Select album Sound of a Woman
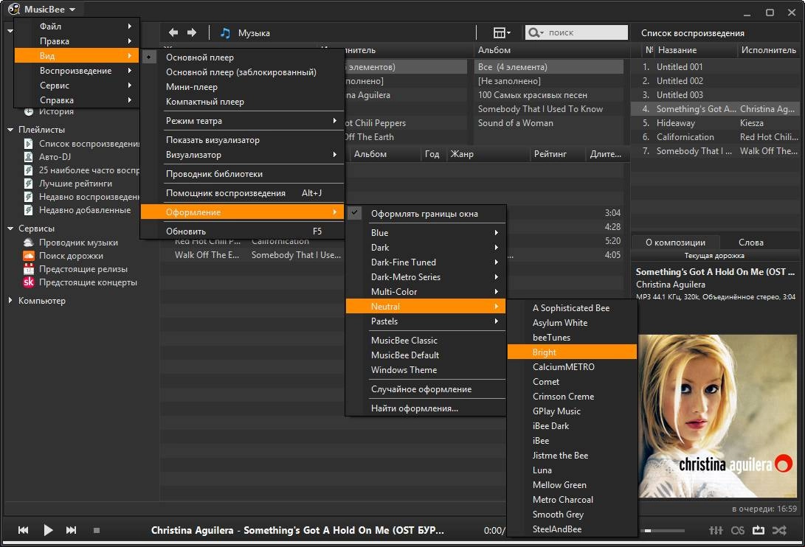Screen dimensions: 805x547 pyautogui.click(x=548, y=123)
